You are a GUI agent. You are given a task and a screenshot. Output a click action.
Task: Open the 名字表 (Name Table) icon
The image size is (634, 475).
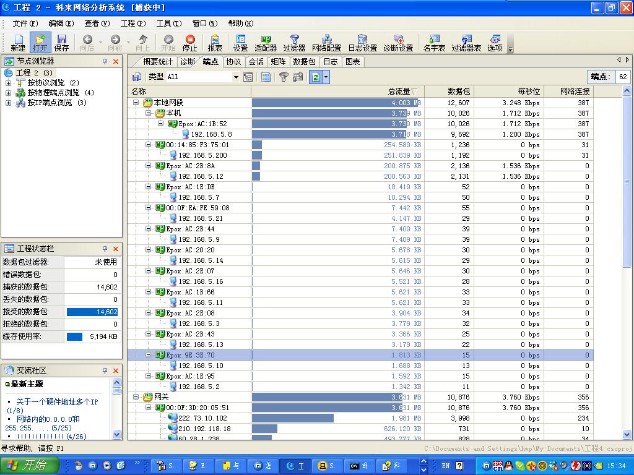click(x=434, y=43)
